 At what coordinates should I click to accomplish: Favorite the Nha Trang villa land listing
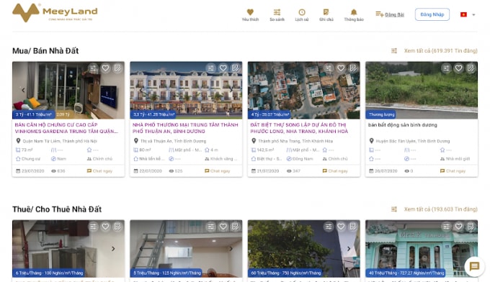(341, 68)
